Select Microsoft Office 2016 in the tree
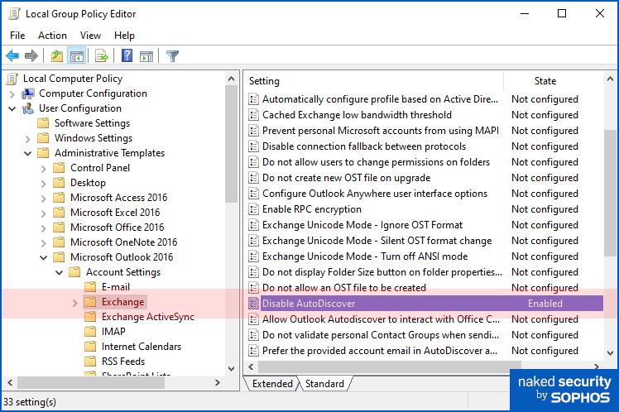This screenshot has height=412, width=619. click(x=117, y=228)
